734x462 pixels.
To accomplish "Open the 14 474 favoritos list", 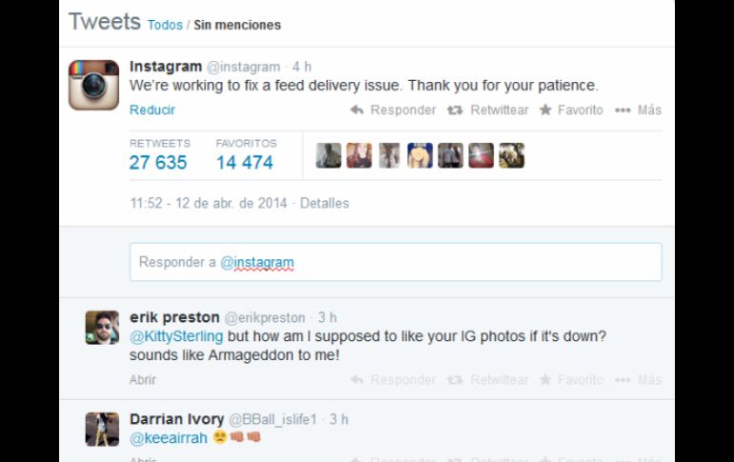I will tap(244, 162).
